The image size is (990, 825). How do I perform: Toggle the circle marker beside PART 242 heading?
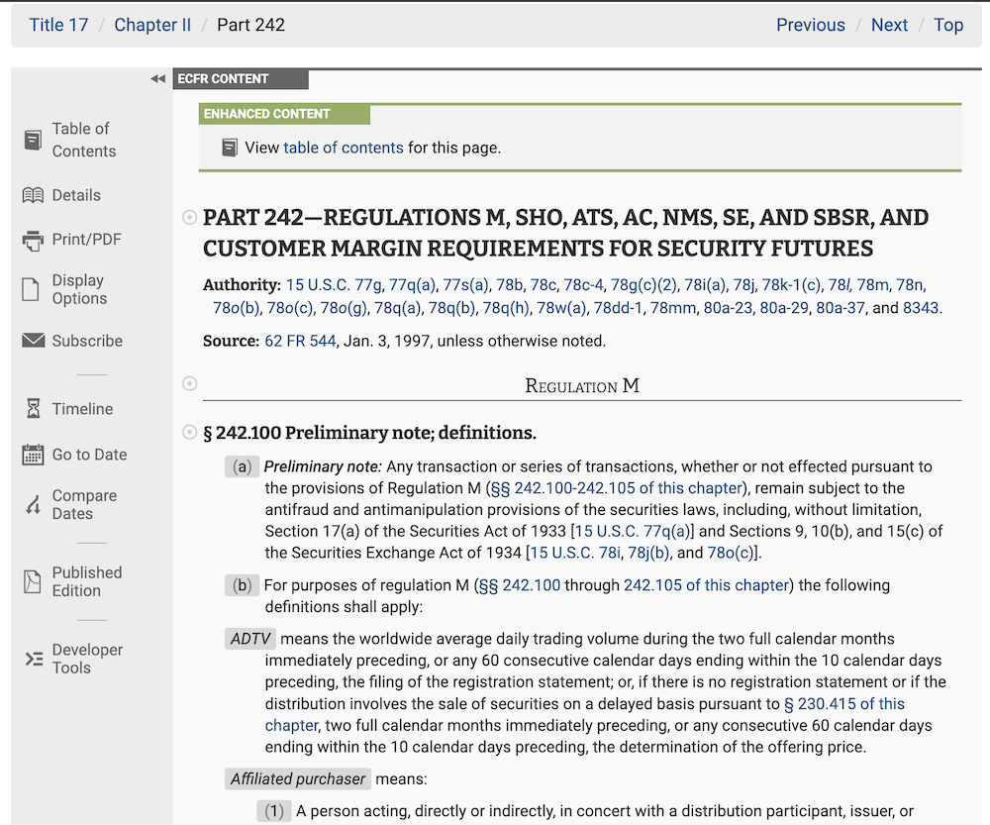coord(189,217)
